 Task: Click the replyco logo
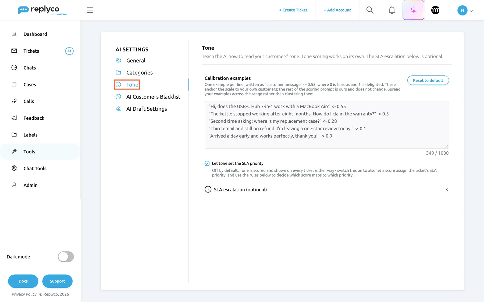[42, 10]
